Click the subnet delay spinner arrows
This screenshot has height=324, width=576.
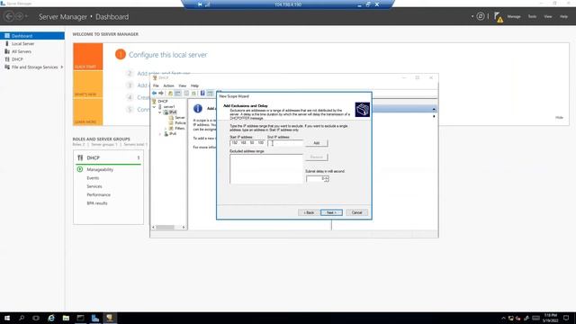[326, 179]
